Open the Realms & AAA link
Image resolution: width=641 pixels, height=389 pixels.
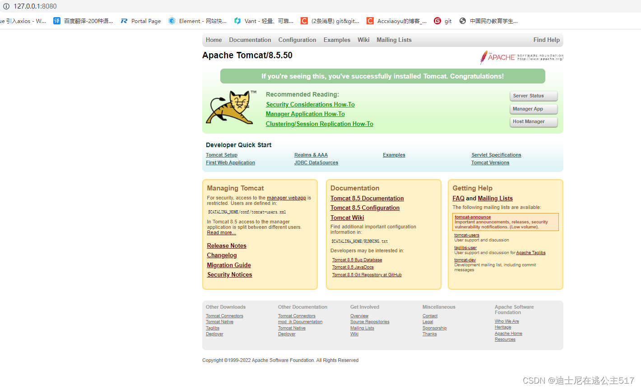311,155
